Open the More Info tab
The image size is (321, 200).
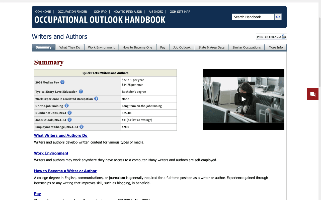[x=276, y=47]
